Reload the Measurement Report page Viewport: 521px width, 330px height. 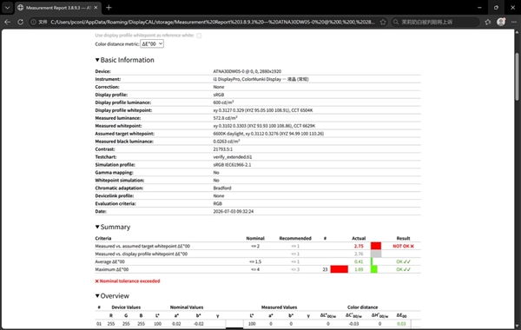pos(21,22)
